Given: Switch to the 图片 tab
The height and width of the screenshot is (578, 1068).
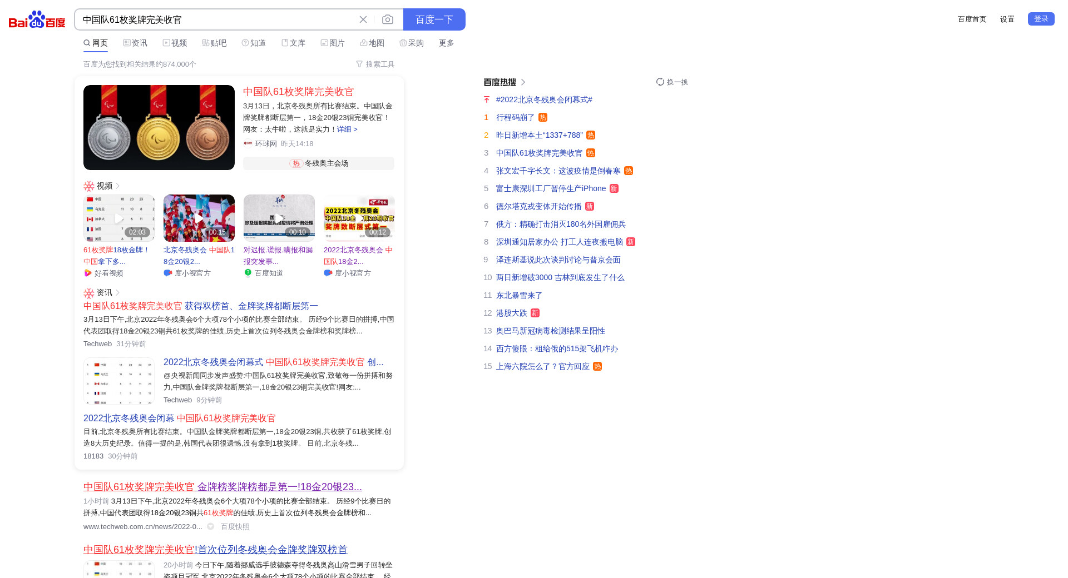Looking at the screenshot, I should tap(333, 43).
